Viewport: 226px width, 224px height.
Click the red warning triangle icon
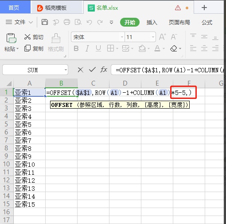click(x=178, y=8)
